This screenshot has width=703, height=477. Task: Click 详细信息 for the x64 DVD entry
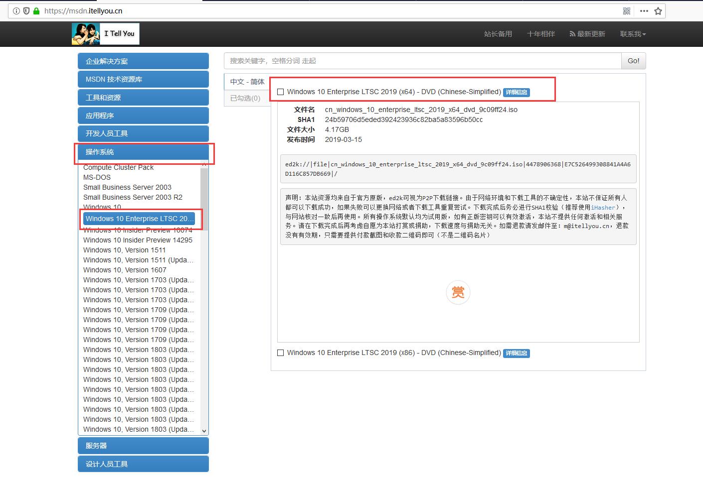click(517, 92)
